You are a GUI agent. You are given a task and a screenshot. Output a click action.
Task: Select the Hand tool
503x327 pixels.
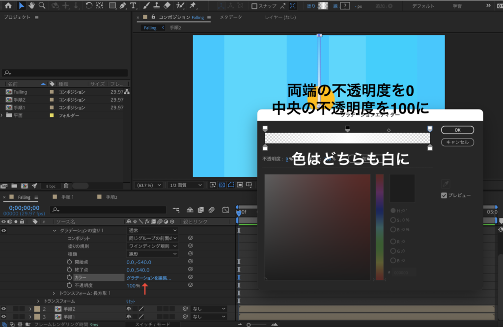click(x=32, y=6)
